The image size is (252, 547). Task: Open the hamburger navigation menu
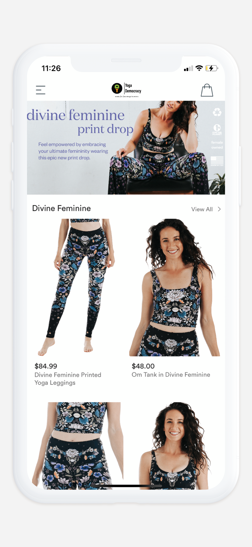pyautogui.click(x=41, y=90)
